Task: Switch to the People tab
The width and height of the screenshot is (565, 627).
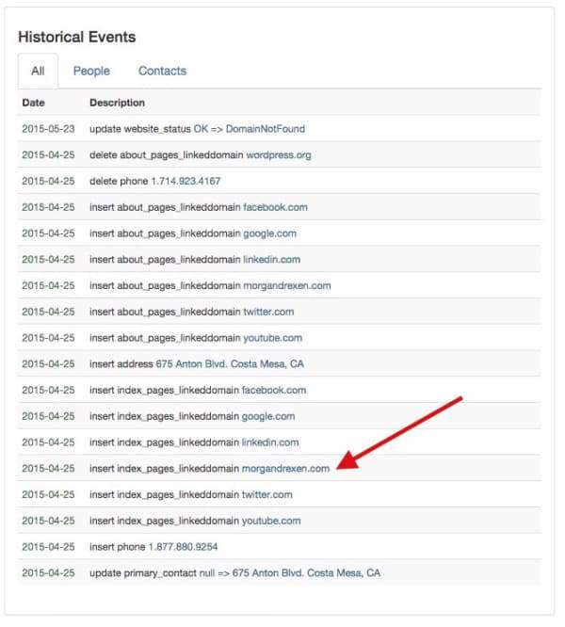Action: 91,72
